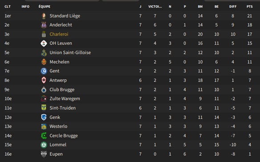Click the Gent blue crest icon
The width and height of the screenshot is (260, 162).
[x=44, y=71]
